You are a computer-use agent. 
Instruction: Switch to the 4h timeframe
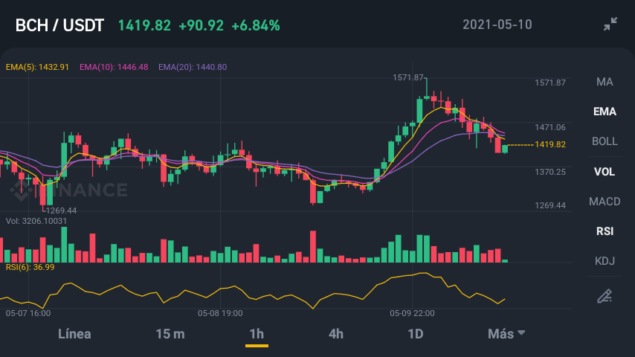click(x=336, y=334)
